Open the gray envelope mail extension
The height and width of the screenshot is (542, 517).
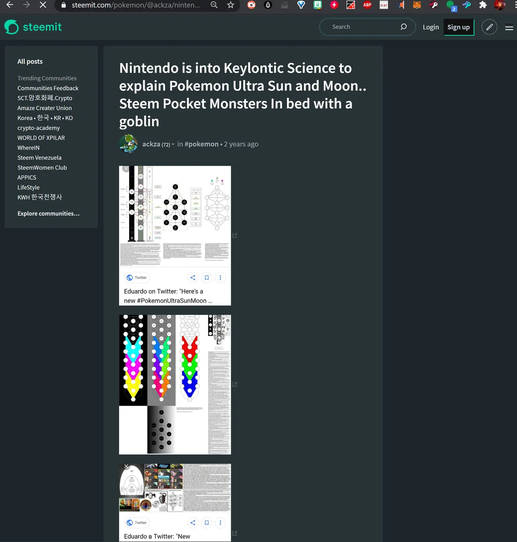285,5
